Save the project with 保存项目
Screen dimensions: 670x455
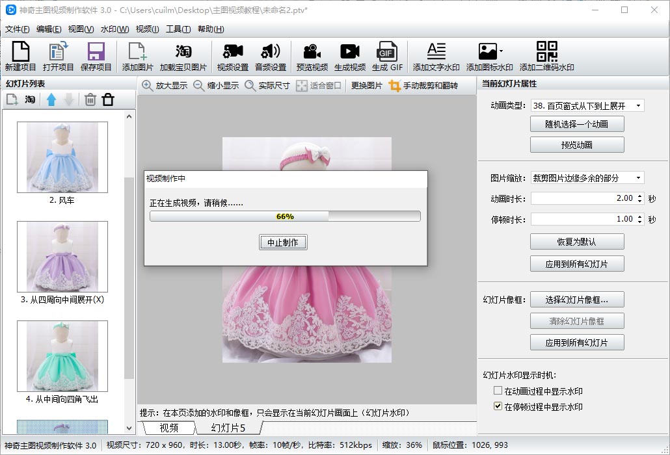coord(96,57)
